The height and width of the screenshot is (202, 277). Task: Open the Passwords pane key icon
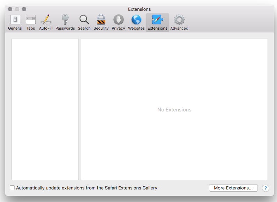[x=65, y=22]
